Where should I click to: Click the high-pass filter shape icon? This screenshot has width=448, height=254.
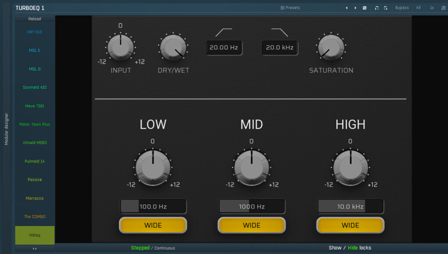(224, 32)
